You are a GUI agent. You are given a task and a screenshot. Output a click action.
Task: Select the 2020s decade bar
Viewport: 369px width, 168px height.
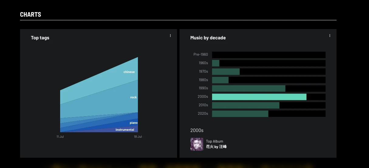click(x=269, y=114)
